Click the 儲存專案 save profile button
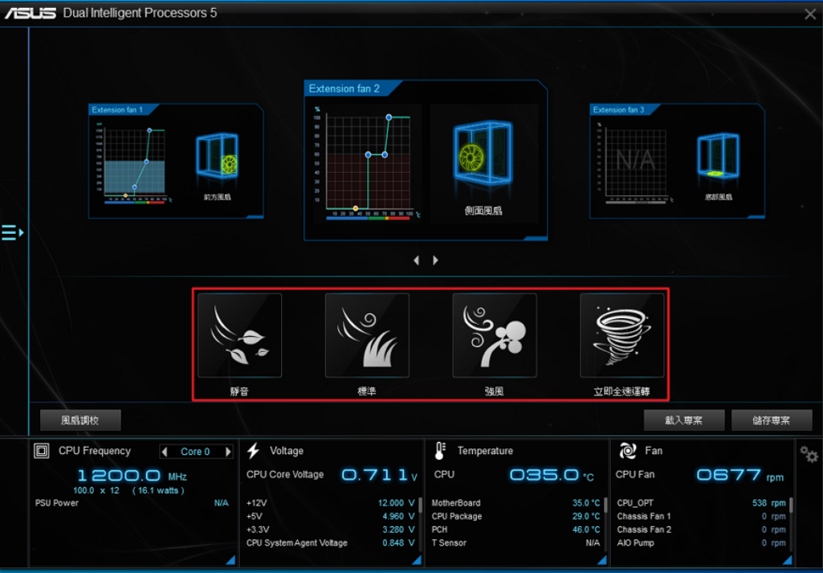Image resolution: width=823 pixels, height=573 pixels. [x=772, y=420]
